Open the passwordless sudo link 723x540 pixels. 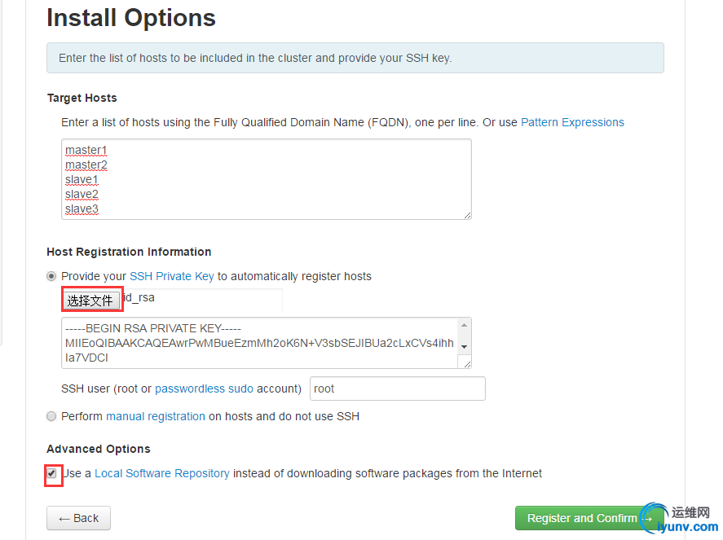(x=204, y=389)
